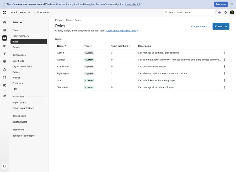The height and width of the screenshot is (172, 236).
Task: Open Profiles in sidebar
Action: 17,78
